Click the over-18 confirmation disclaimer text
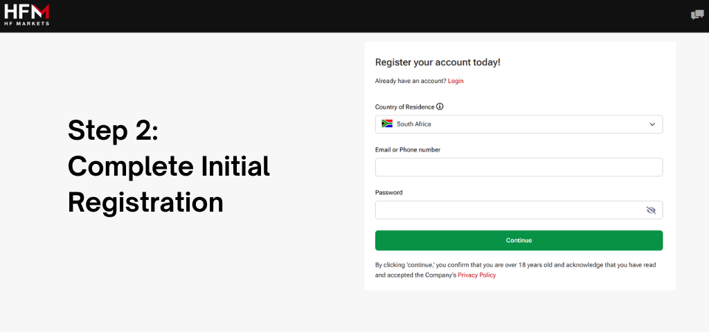Screen dimensions: 709x332 tap(518, 265)
